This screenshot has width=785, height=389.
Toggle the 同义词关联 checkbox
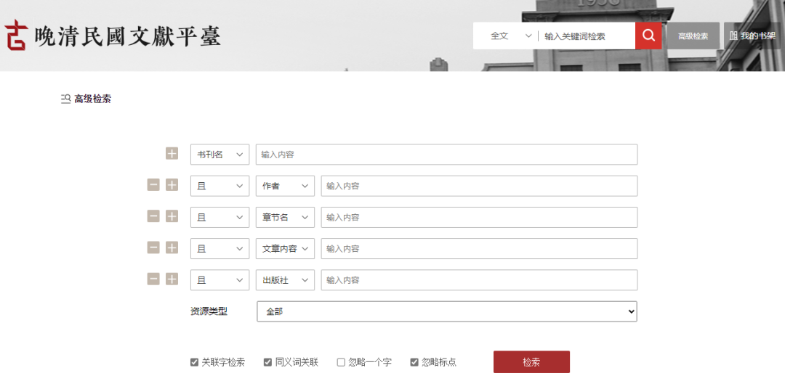268,362
